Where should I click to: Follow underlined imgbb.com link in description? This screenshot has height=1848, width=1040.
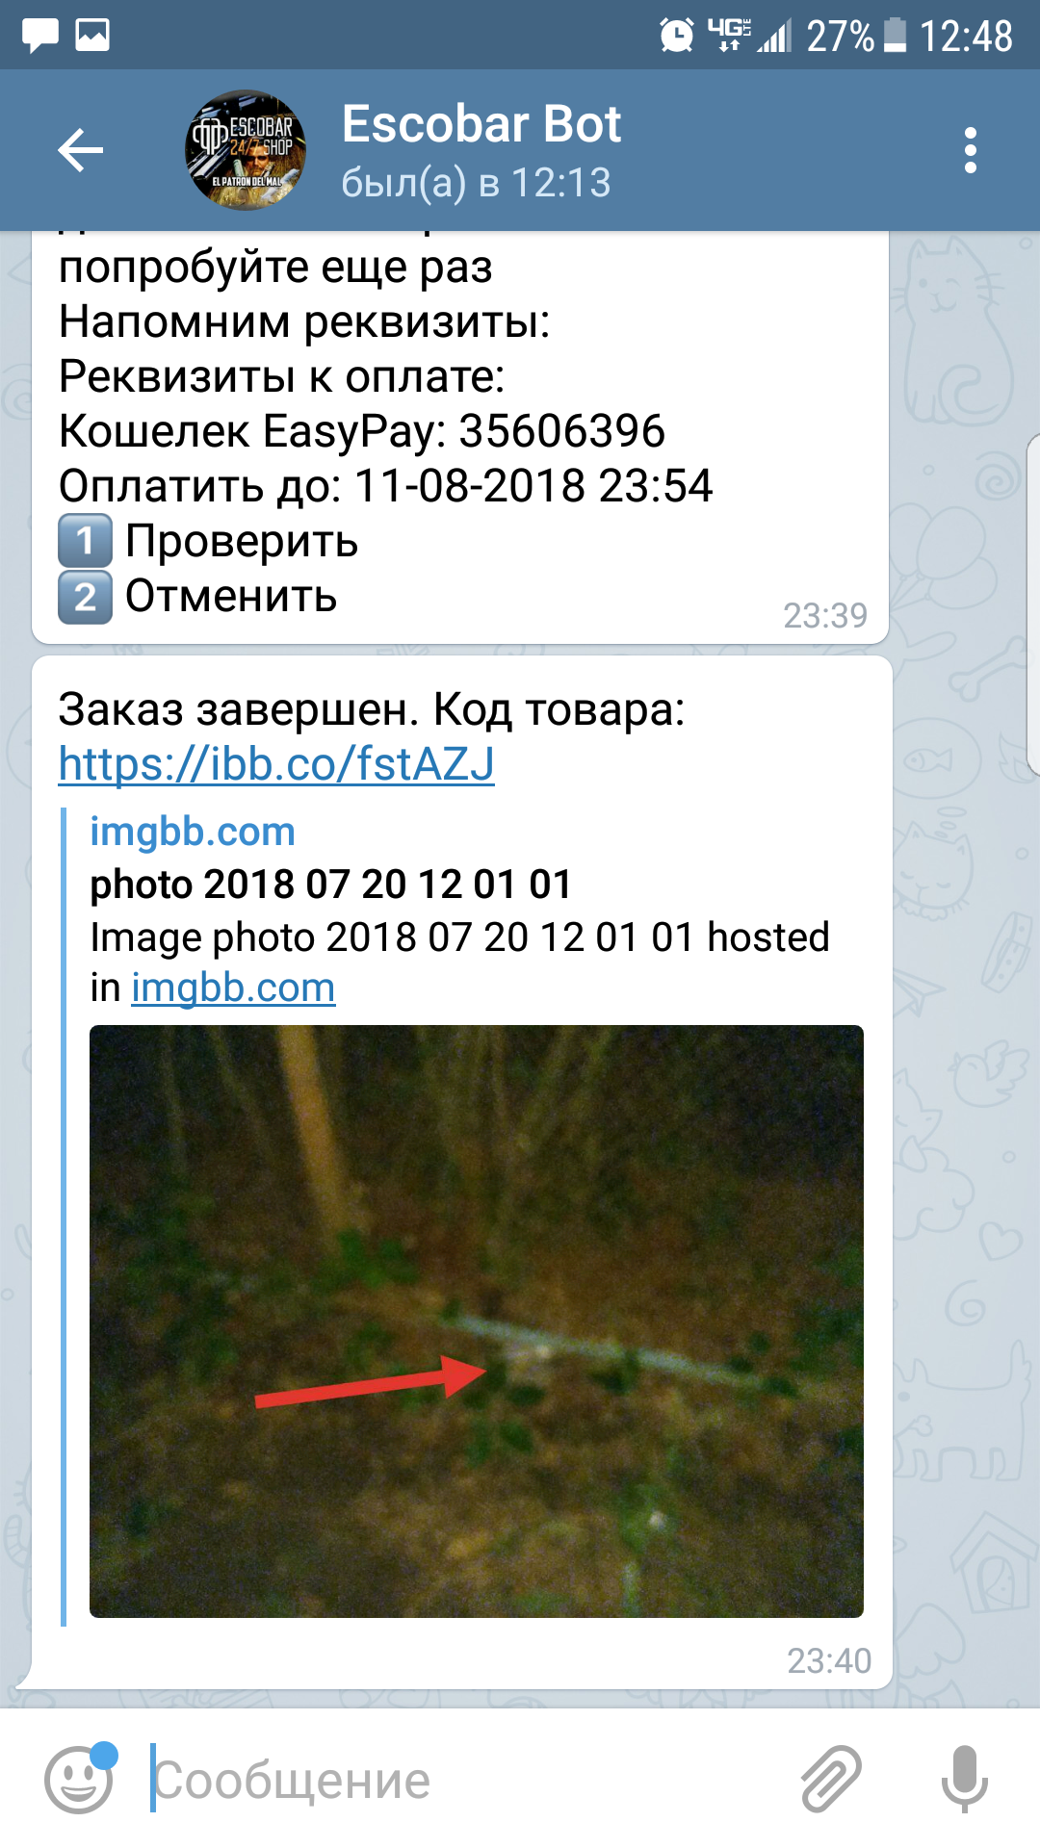click(233, 988)
